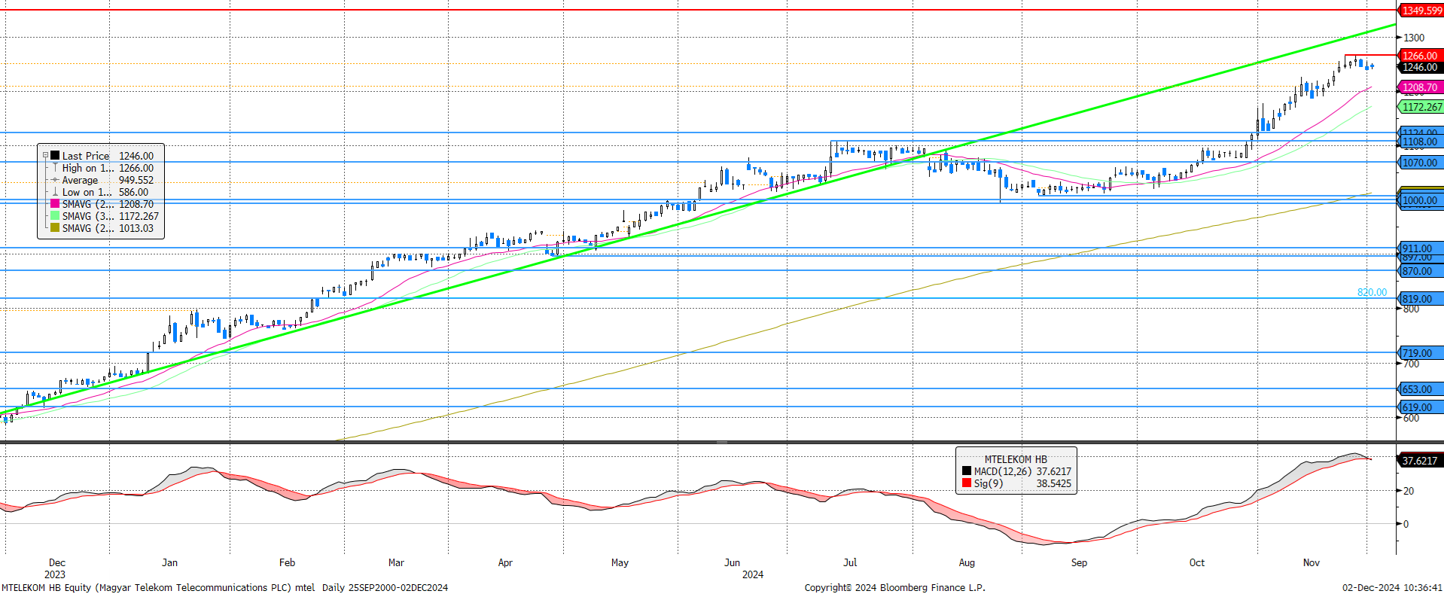Click the 'Feb' month label on time axis

287,562
